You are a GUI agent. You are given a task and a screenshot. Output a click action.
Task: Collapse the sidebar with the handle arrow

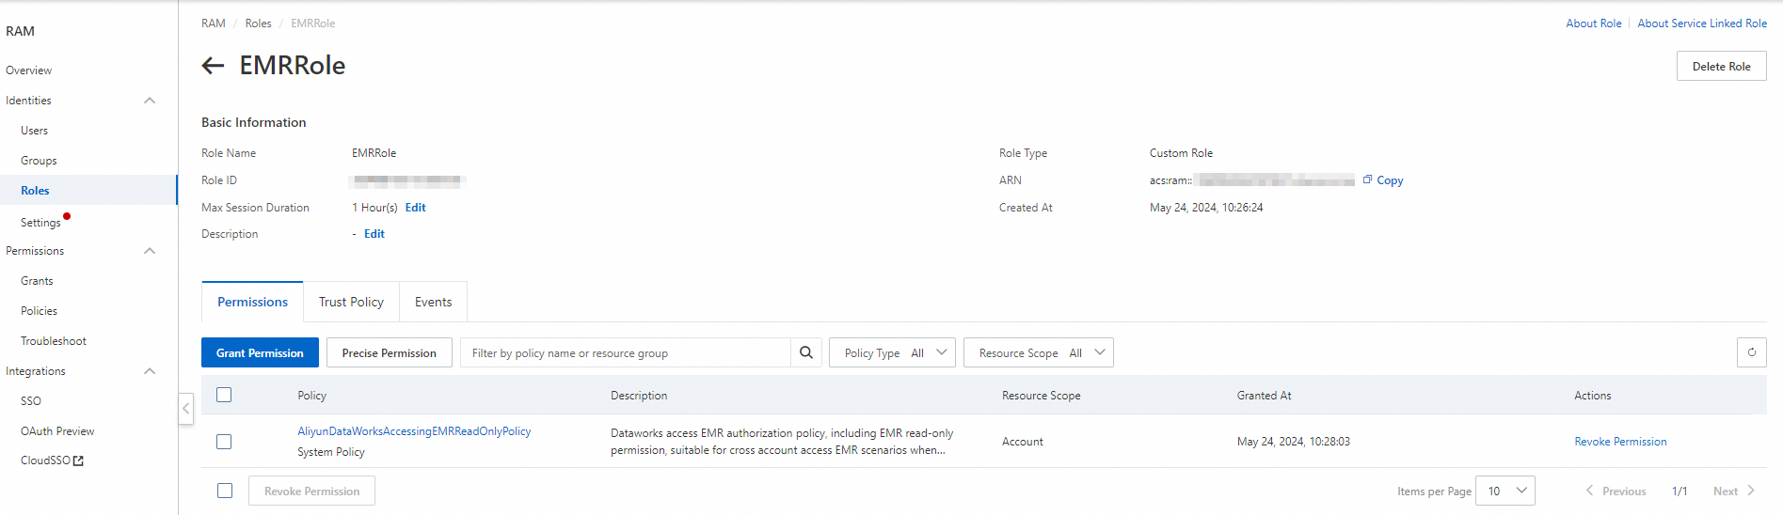(x=186, y=409)
